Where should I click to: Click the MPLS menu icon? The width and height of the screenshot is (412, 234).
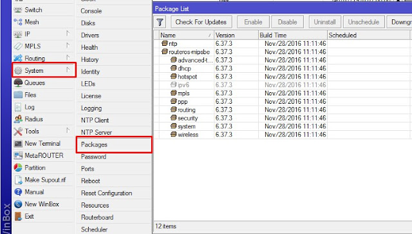18,46
